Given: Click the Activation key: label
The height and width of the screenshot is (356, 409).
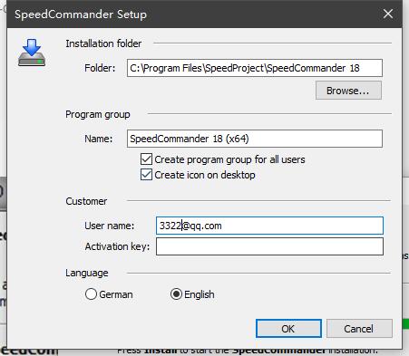Looking at the screenshot, I should click(x=117, y=246).
